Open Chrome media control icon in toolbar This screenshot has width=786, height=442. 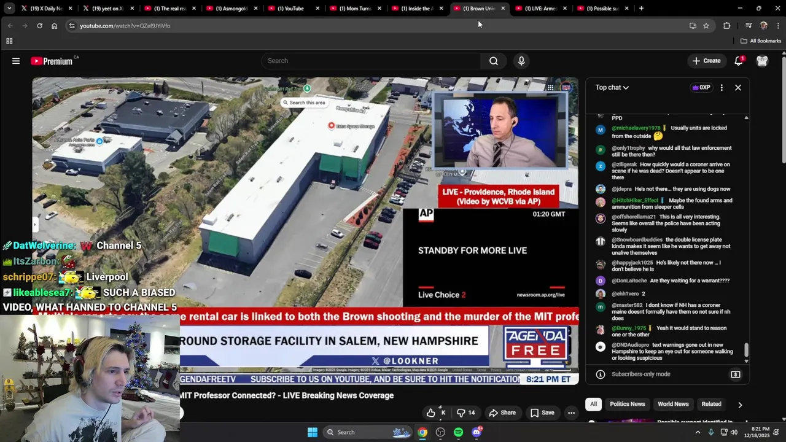click(x=749, y=26)
